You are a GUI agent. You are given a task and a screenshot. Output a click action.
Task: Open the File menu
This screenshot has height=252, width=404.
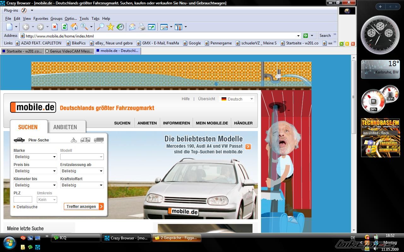tap(8, 19)
